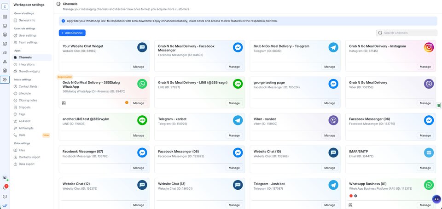Image resolution: width=442 pixels, height=209 pixels.
Task: Click the Website Chat icon on Website Chat (10) card
Action: click(x=333, y=153)
